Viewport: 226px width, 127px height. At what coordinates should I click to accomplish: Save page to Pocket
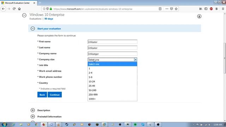click(x=171, y=9)
